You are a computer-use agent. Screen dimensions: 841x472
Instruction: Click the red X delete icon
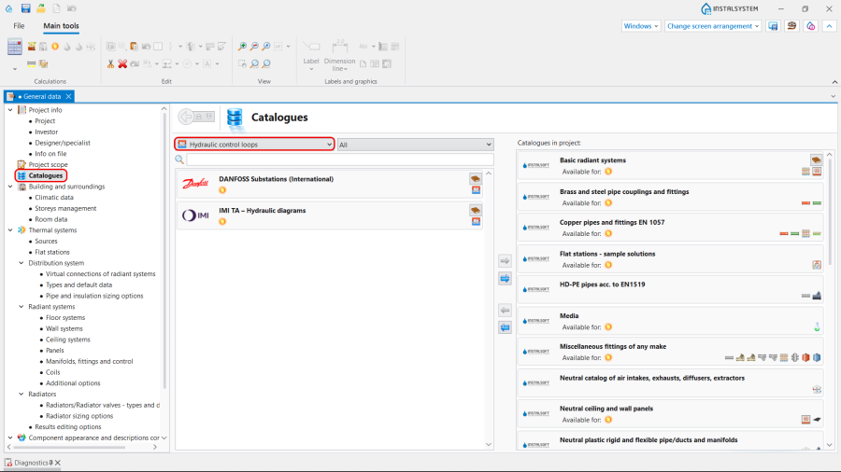pos(122,63)
